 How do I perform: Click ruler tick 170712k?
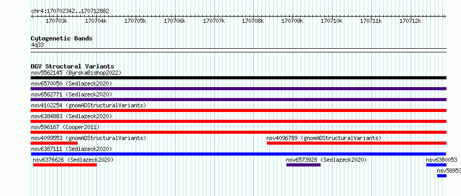click(410, 21)
